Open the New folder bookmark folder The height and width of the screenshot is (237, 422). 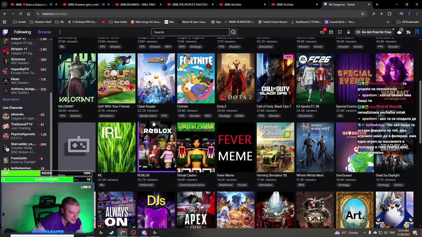(118, 22)
